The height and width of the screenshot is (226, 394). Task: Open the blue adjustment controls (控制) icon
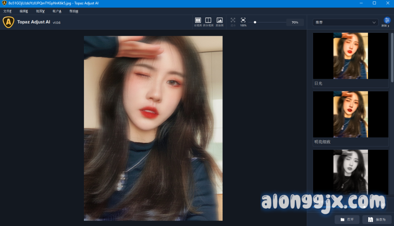click(x=387, y=21)
